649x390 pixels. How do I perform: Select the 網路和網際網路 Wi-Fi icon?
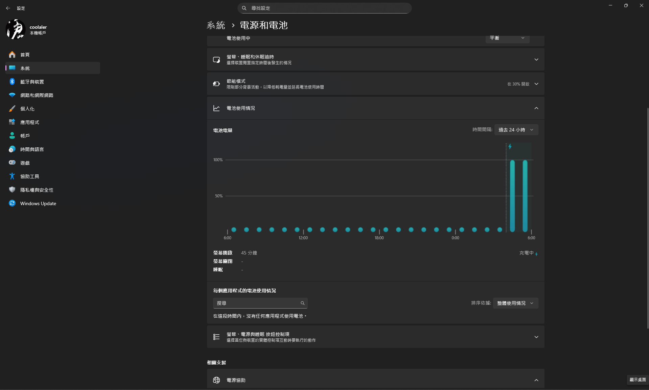point(12,95)
